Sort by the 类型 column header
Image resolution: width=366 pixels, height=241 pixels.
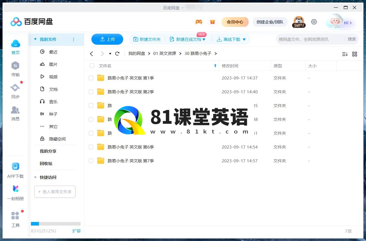[278, 66]
